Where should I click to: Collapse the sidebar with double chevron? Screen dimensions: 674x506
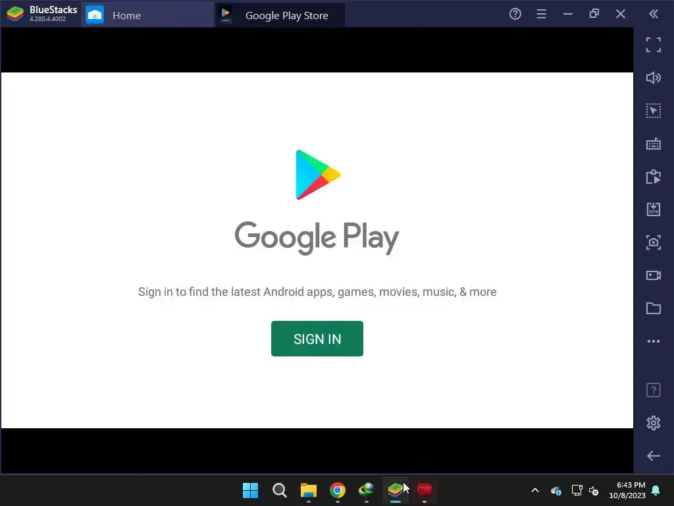click(x=654, y=14)
